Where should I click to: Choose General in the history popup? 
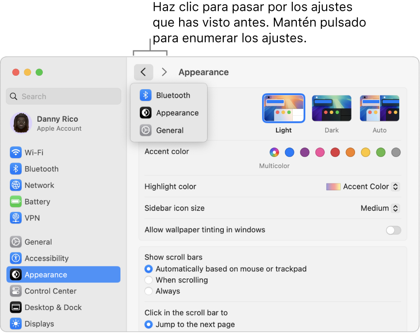(169, 130)
